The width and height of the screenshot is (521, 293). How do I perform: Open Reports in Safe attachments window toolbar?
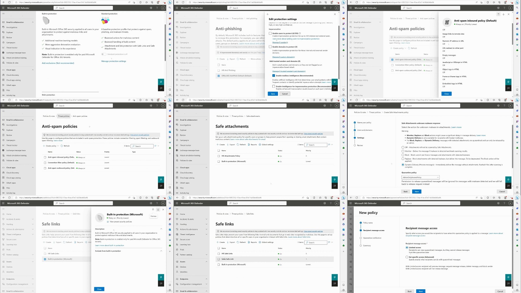[x=252, y=144]
